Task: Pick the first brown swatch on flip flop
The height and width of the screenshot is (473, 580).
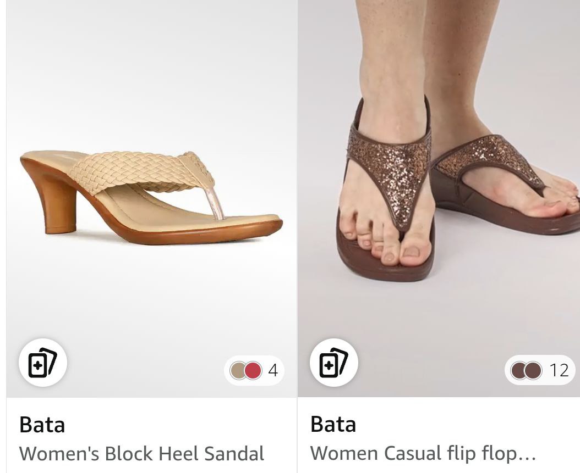Action: coord(518,371)
